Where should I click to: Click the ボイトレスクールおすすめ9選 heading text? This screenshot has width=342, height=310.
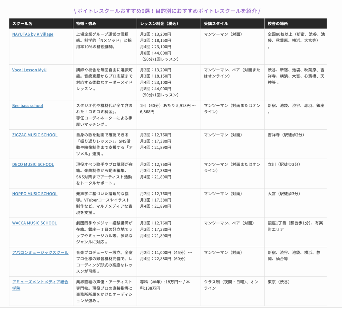click(x=167, y=11)
